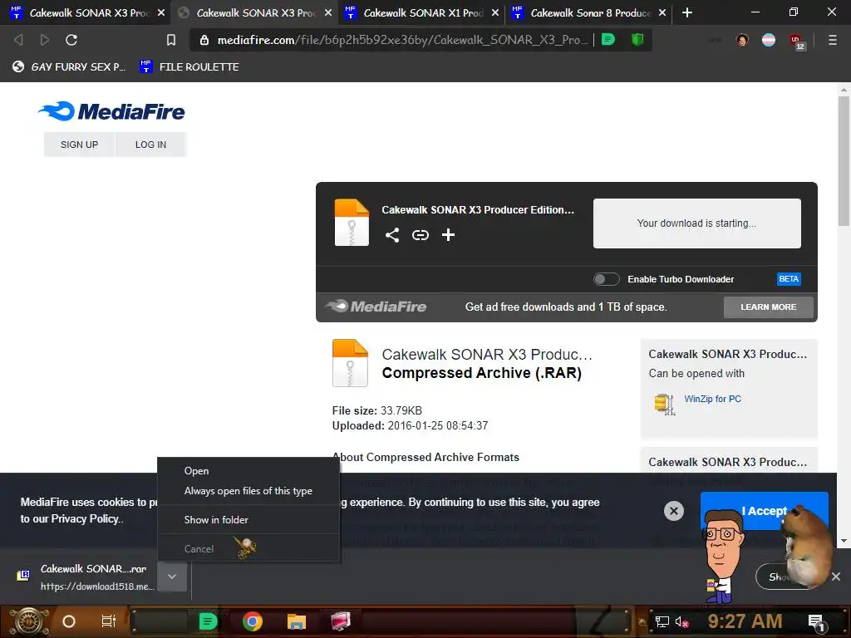
Task: Close the downloads bar
Action: coord(836,577)
